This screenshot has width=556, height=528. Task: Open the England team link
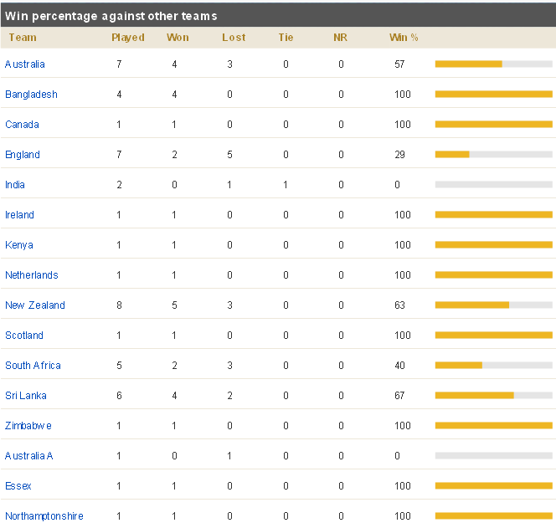click(x=23, y=155)
